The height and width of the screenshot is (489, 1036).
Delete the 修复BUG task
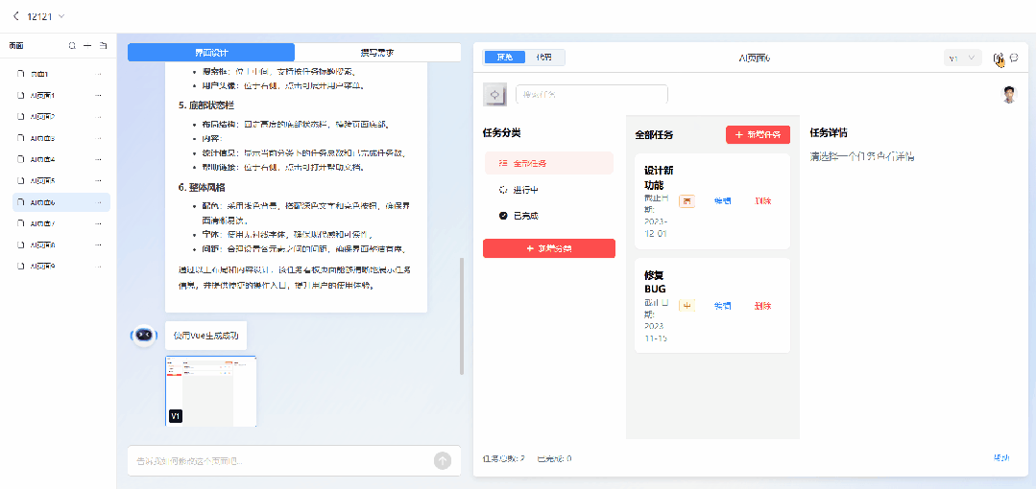[x=763, y=306]
